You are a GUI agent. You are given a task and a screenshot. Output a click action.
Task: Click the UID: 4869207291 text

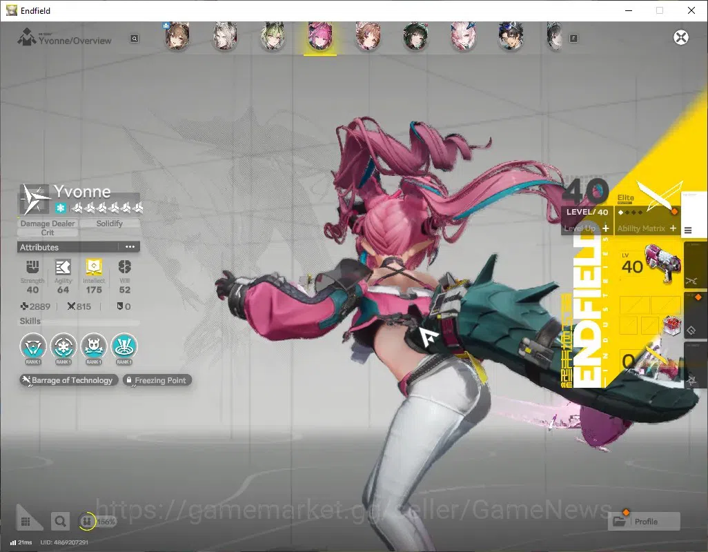coord(64,542)
